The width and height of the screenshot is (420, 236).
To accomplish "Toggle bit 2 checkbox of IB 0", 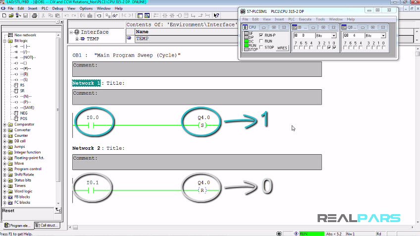I will [x=324, y=48].
